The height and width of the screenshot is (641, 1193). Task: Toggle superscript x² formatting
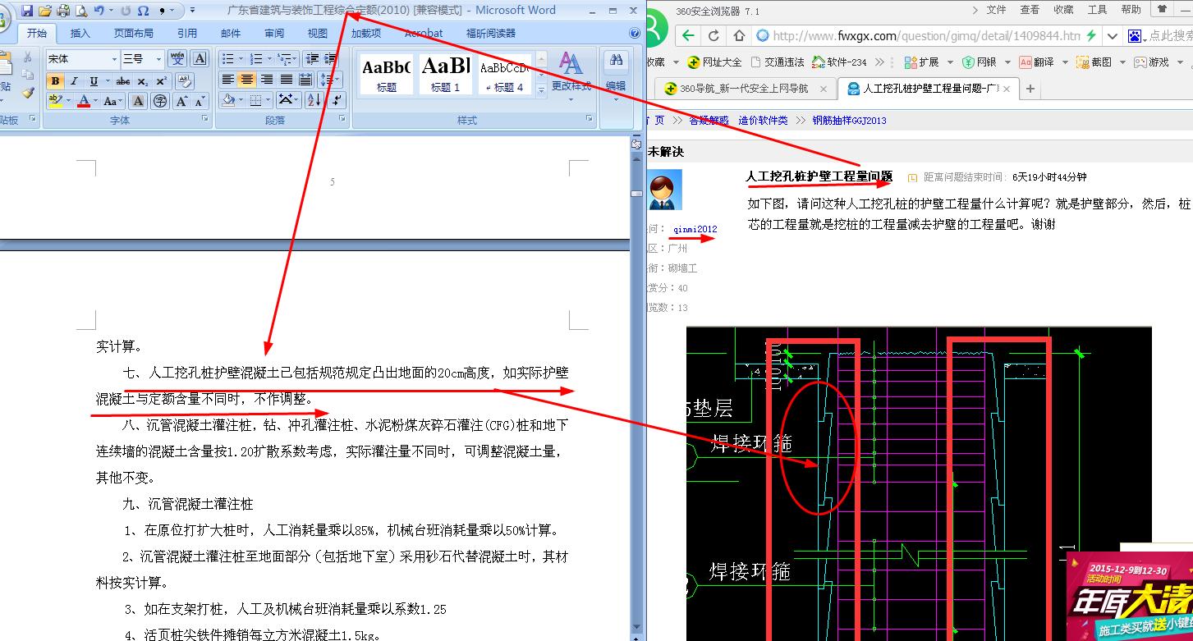coord(162,81)
